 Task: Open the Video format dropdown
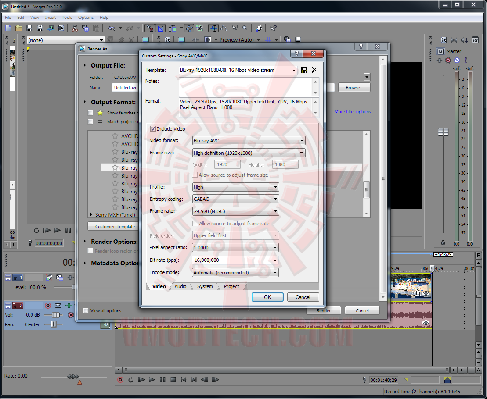[249, 141]
